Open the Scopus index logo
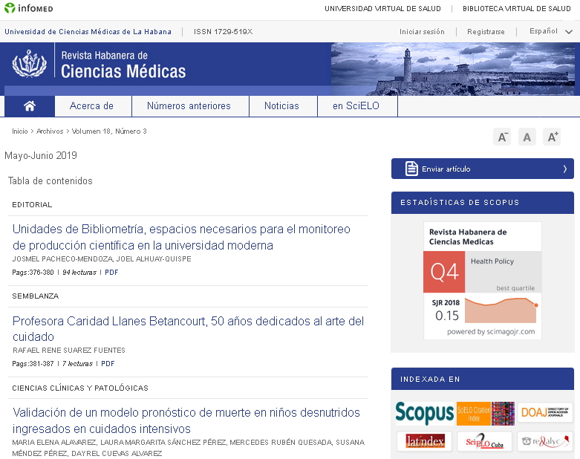Screen dimensions: 580x459 tap(424, 413)
